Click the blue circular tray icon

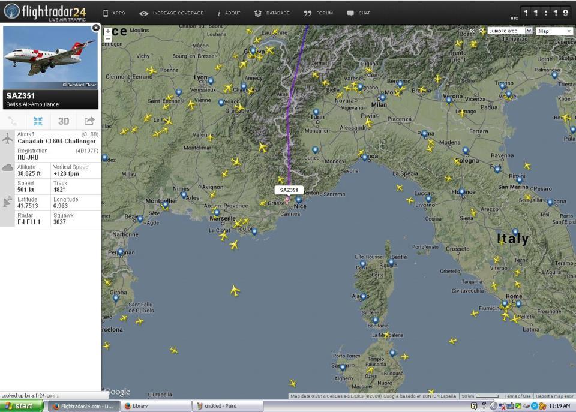(535, 406)
